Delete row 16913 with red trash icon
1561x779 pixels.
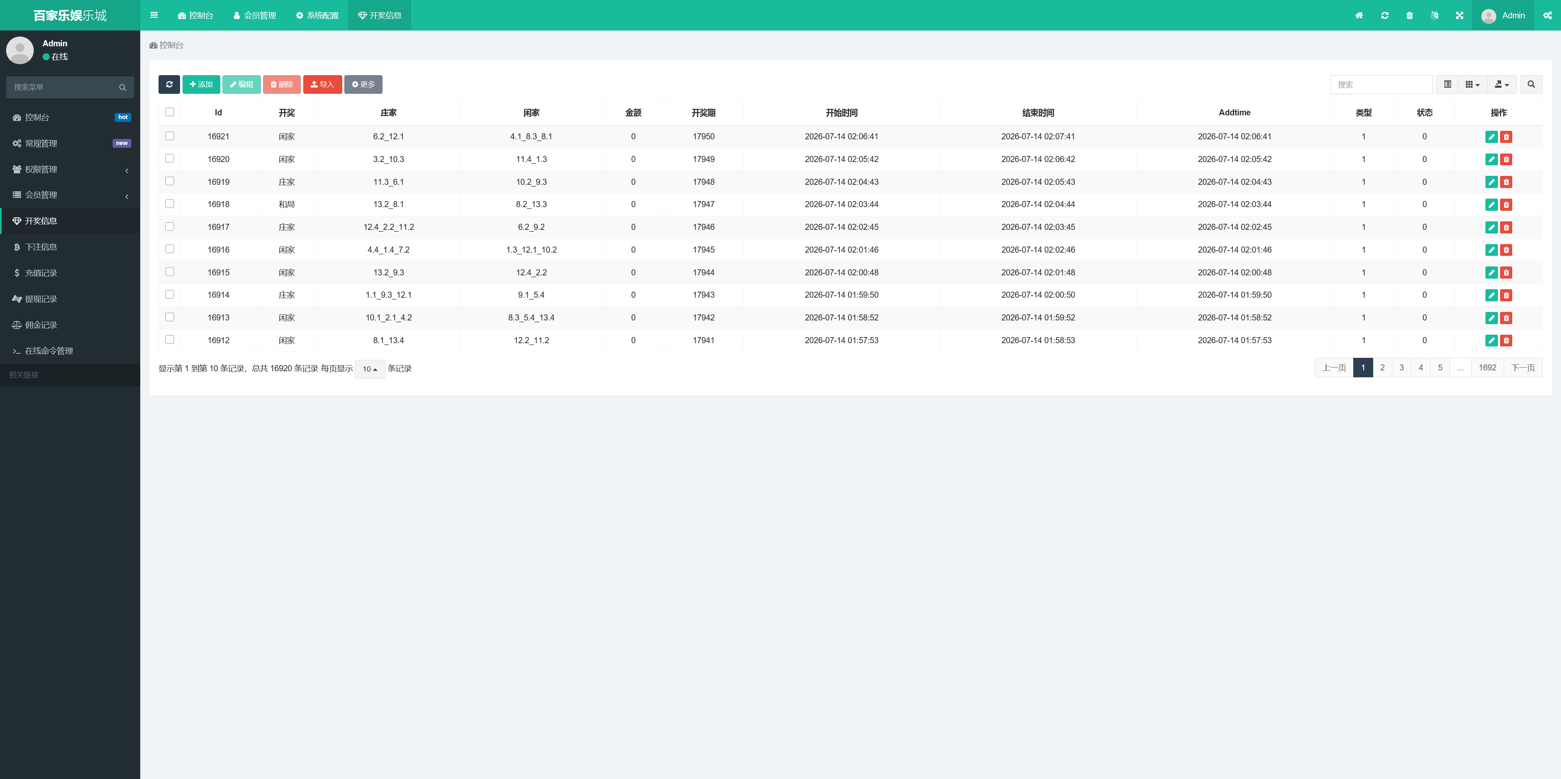pos(1506,318)
